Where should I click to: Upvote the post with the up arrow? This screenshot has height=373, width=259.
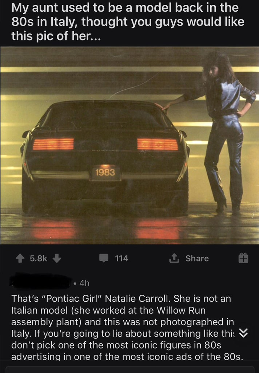click(20, 258)
